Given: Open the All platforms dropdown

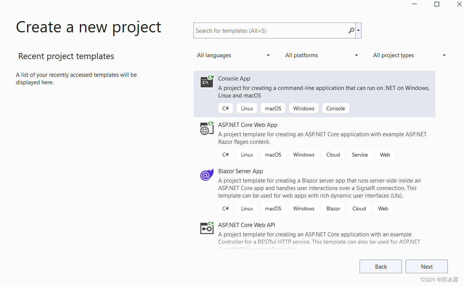Looking at the screenshot, I should pos(321,55).
